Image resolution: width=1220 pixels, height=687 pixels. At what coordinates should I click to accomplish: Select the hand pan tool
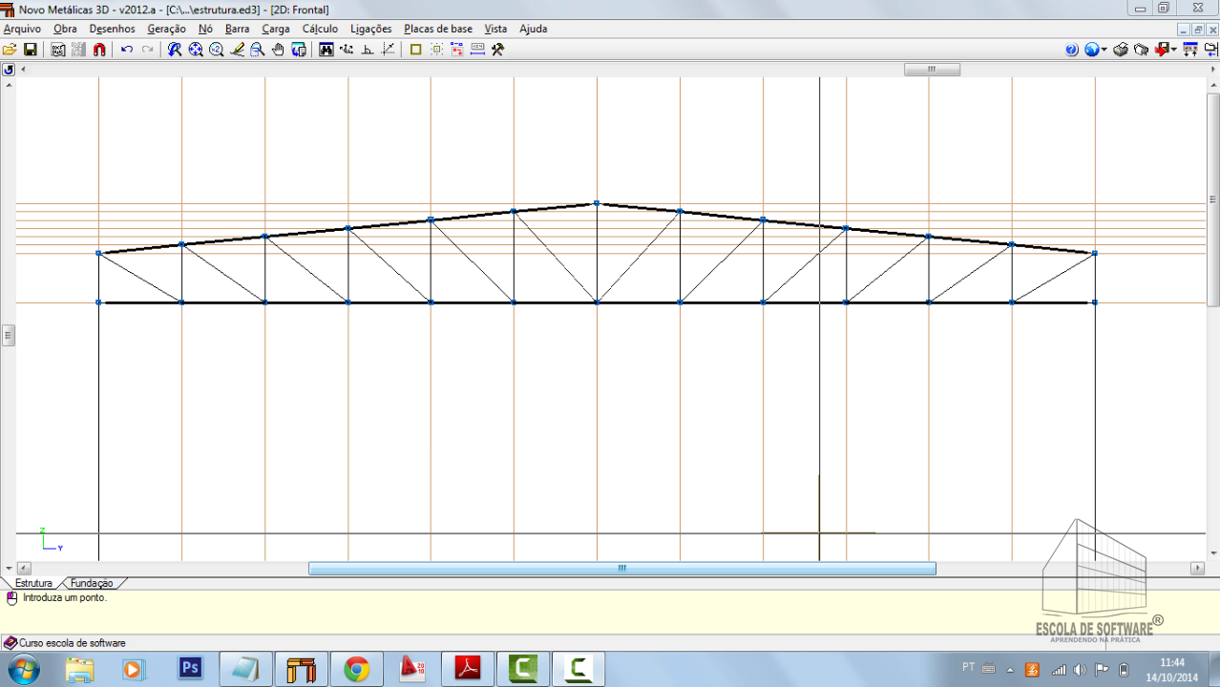point(278,50)
